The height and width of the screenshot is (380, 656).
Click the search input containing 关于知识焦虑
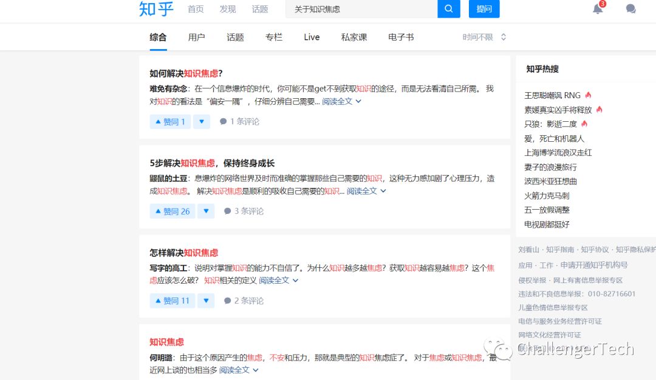[x=358, y=10]
